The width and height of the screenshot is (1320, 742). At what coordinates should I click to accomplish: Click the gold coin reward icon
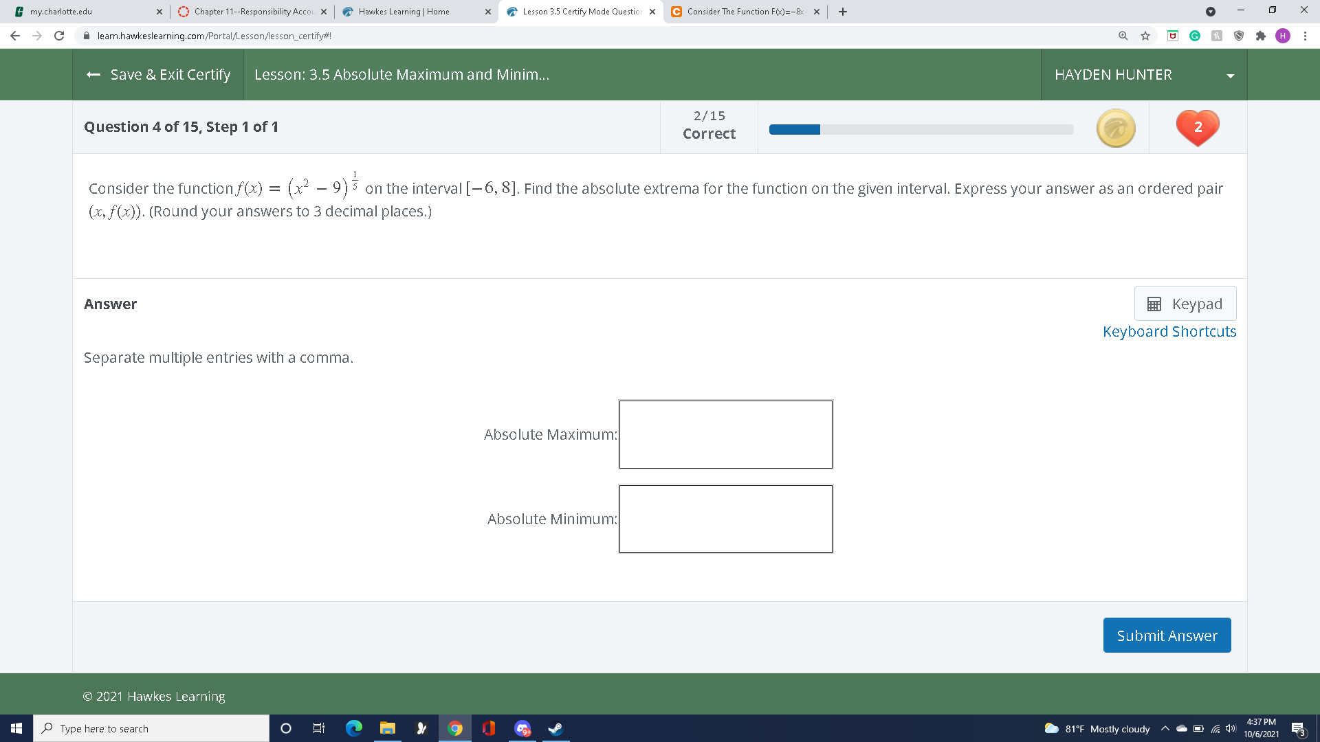click(1115, 127)
